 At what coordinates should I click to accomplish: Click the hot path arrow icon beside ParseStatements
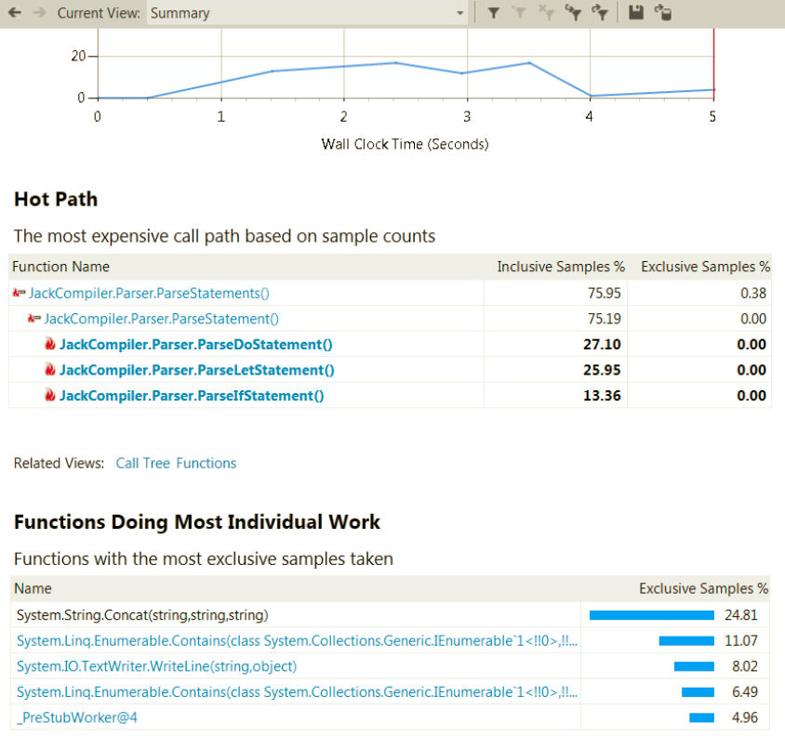[19, 294]
